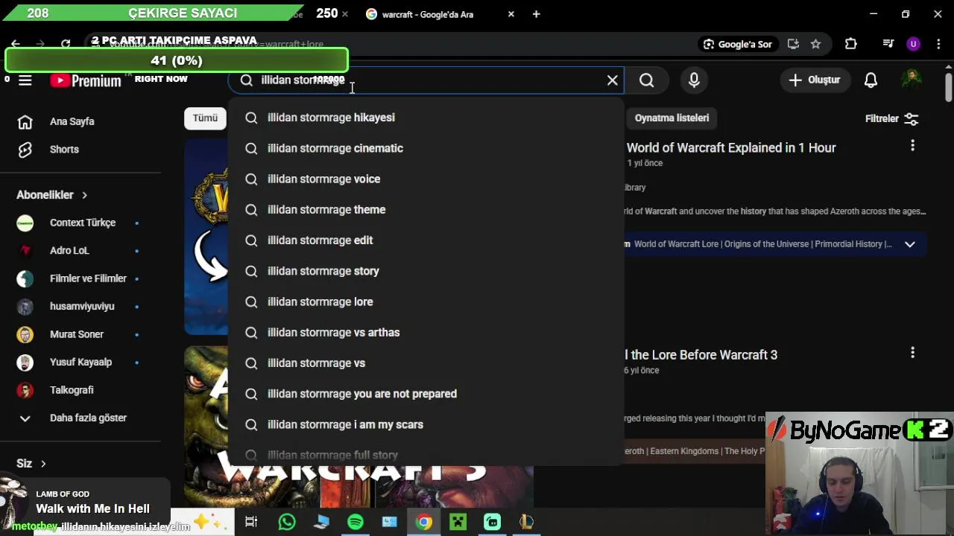Choose suggestion illidan stormrage vs
Screen dimensions: 954x536
426,363
